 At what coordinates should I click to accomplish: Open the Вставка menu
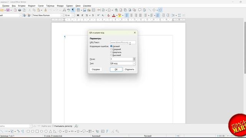(x=22, y=6)
